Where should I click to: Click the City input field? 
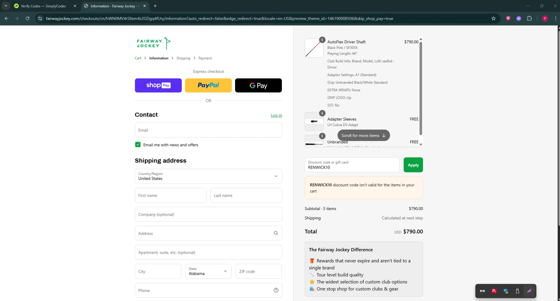tap(158, 271)
